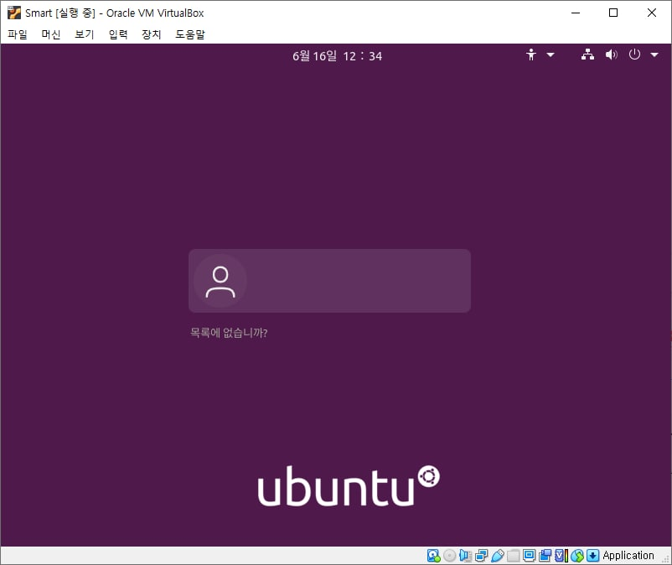This screenshot has width=672, height=565.
Task: Click the Application host key label
Action: (628, 556)
